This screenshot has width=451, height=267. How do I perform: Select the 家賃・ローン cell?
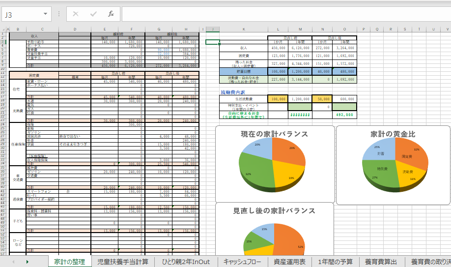(42, 82)
